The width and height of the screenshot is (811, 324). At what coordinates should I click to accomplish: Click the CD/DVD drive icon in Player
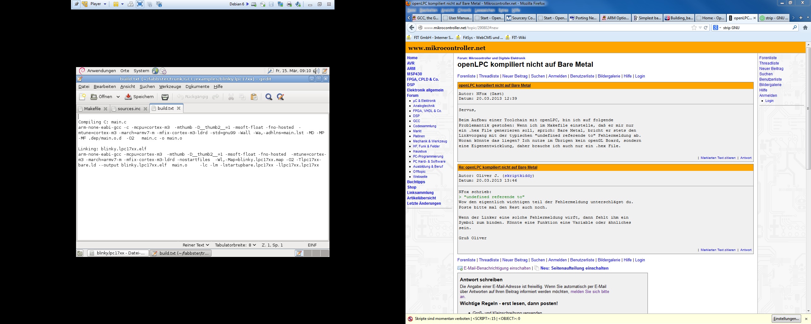(x=263, y=4)
